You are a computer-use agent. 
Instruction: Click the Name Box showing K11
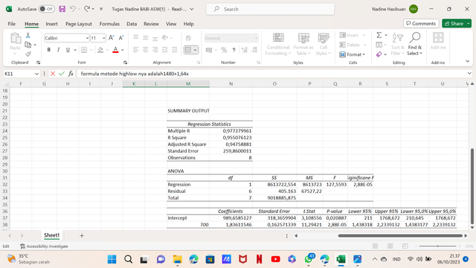click(22, 74)
